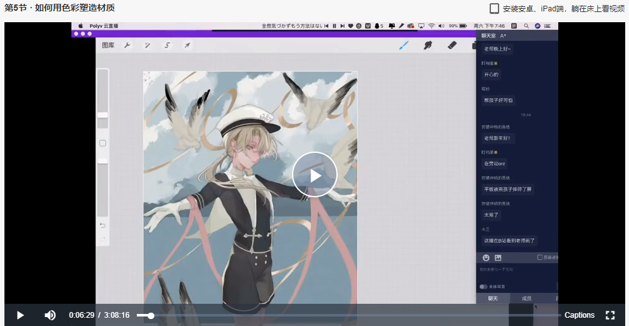Click the chat message 熊孩子好可怕
This screenshot has height=326, width=629.
(x=499, y=100)
